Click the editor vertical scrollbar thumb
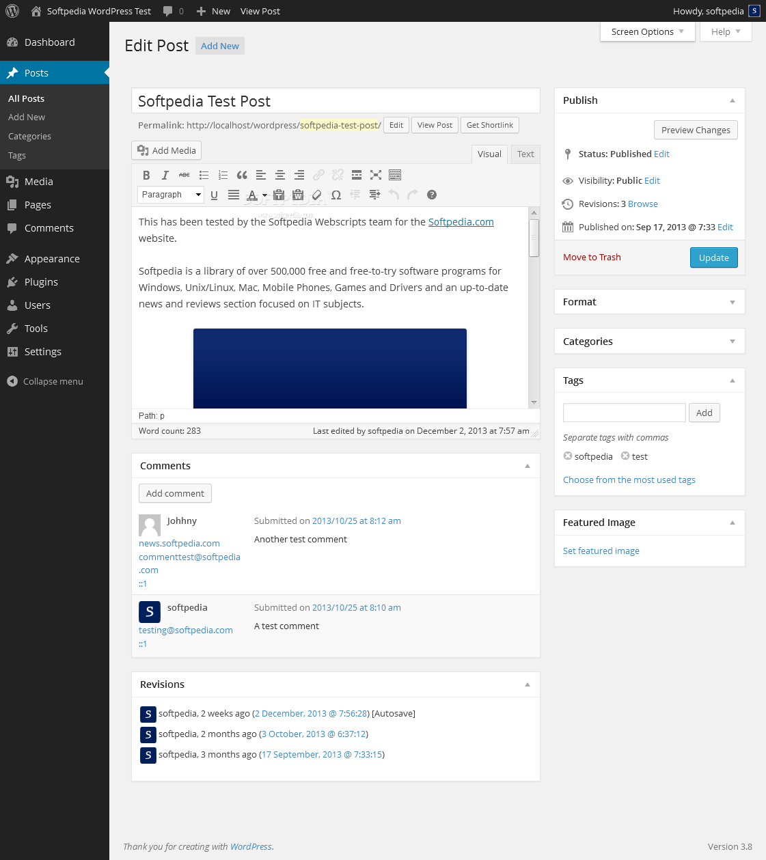 (534, 238)
